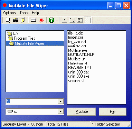Image resolution: width=132 pixels, height=129 pixels.
Task: Select the C:\ root folder
Action: click(35, 33)
